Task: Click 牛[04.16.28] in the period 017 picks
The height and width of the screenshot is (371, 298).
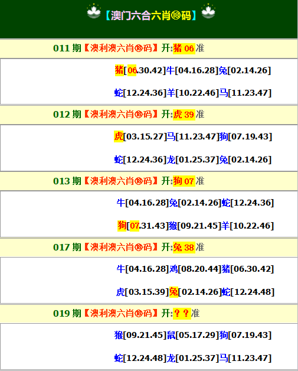Action: click(x=143, y=269)
